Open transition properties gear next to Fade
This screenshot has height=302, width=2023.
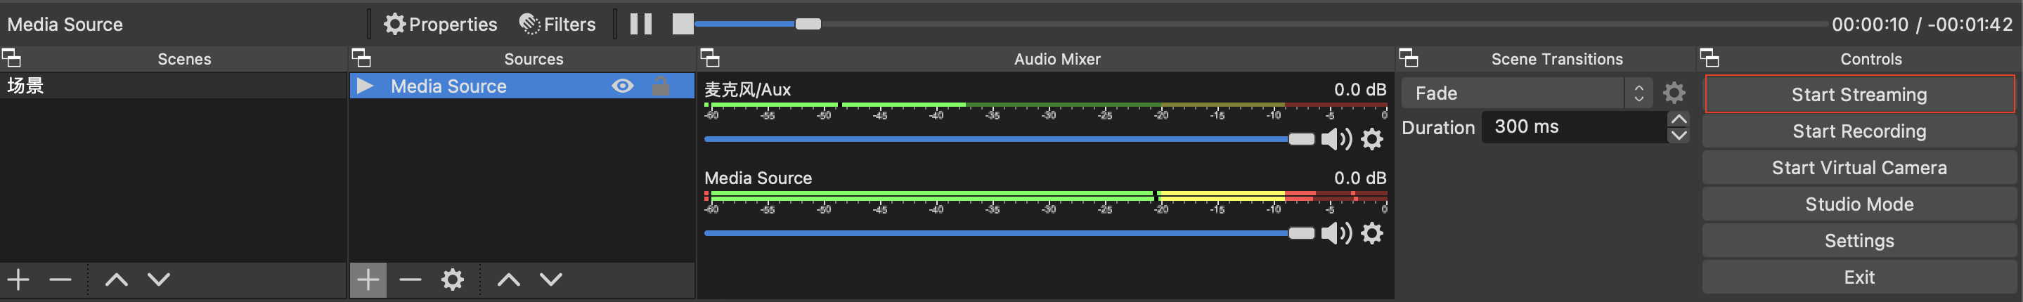1674,93
